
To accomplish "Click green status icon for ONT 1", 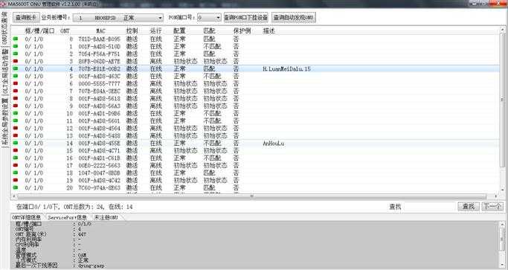I will click(x=15, y=46).
